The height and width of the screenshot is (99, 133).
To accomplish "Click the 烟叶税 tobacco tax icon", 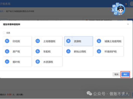I will pyautogui.click(x=7, y=62).
